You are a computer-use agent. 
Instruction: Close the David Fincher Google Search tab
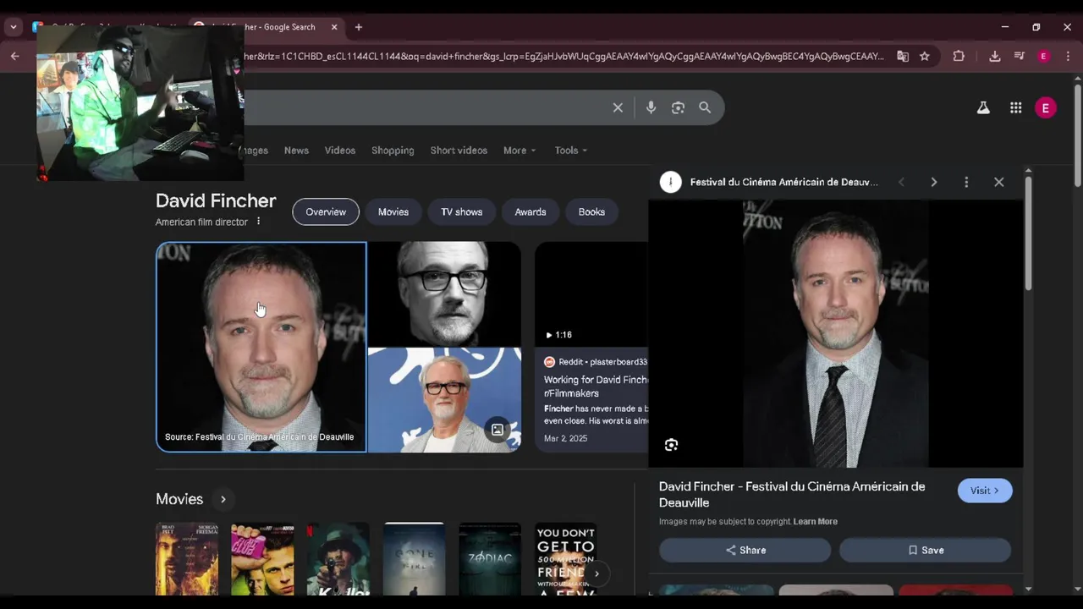334,27
